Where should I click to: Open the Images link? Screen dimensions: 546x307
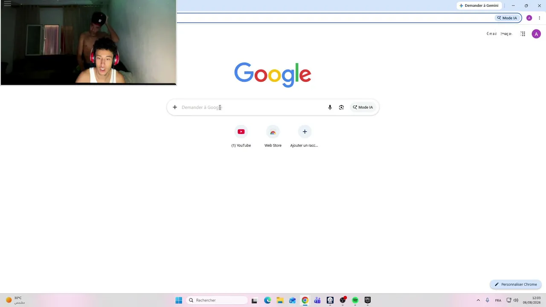506,34
